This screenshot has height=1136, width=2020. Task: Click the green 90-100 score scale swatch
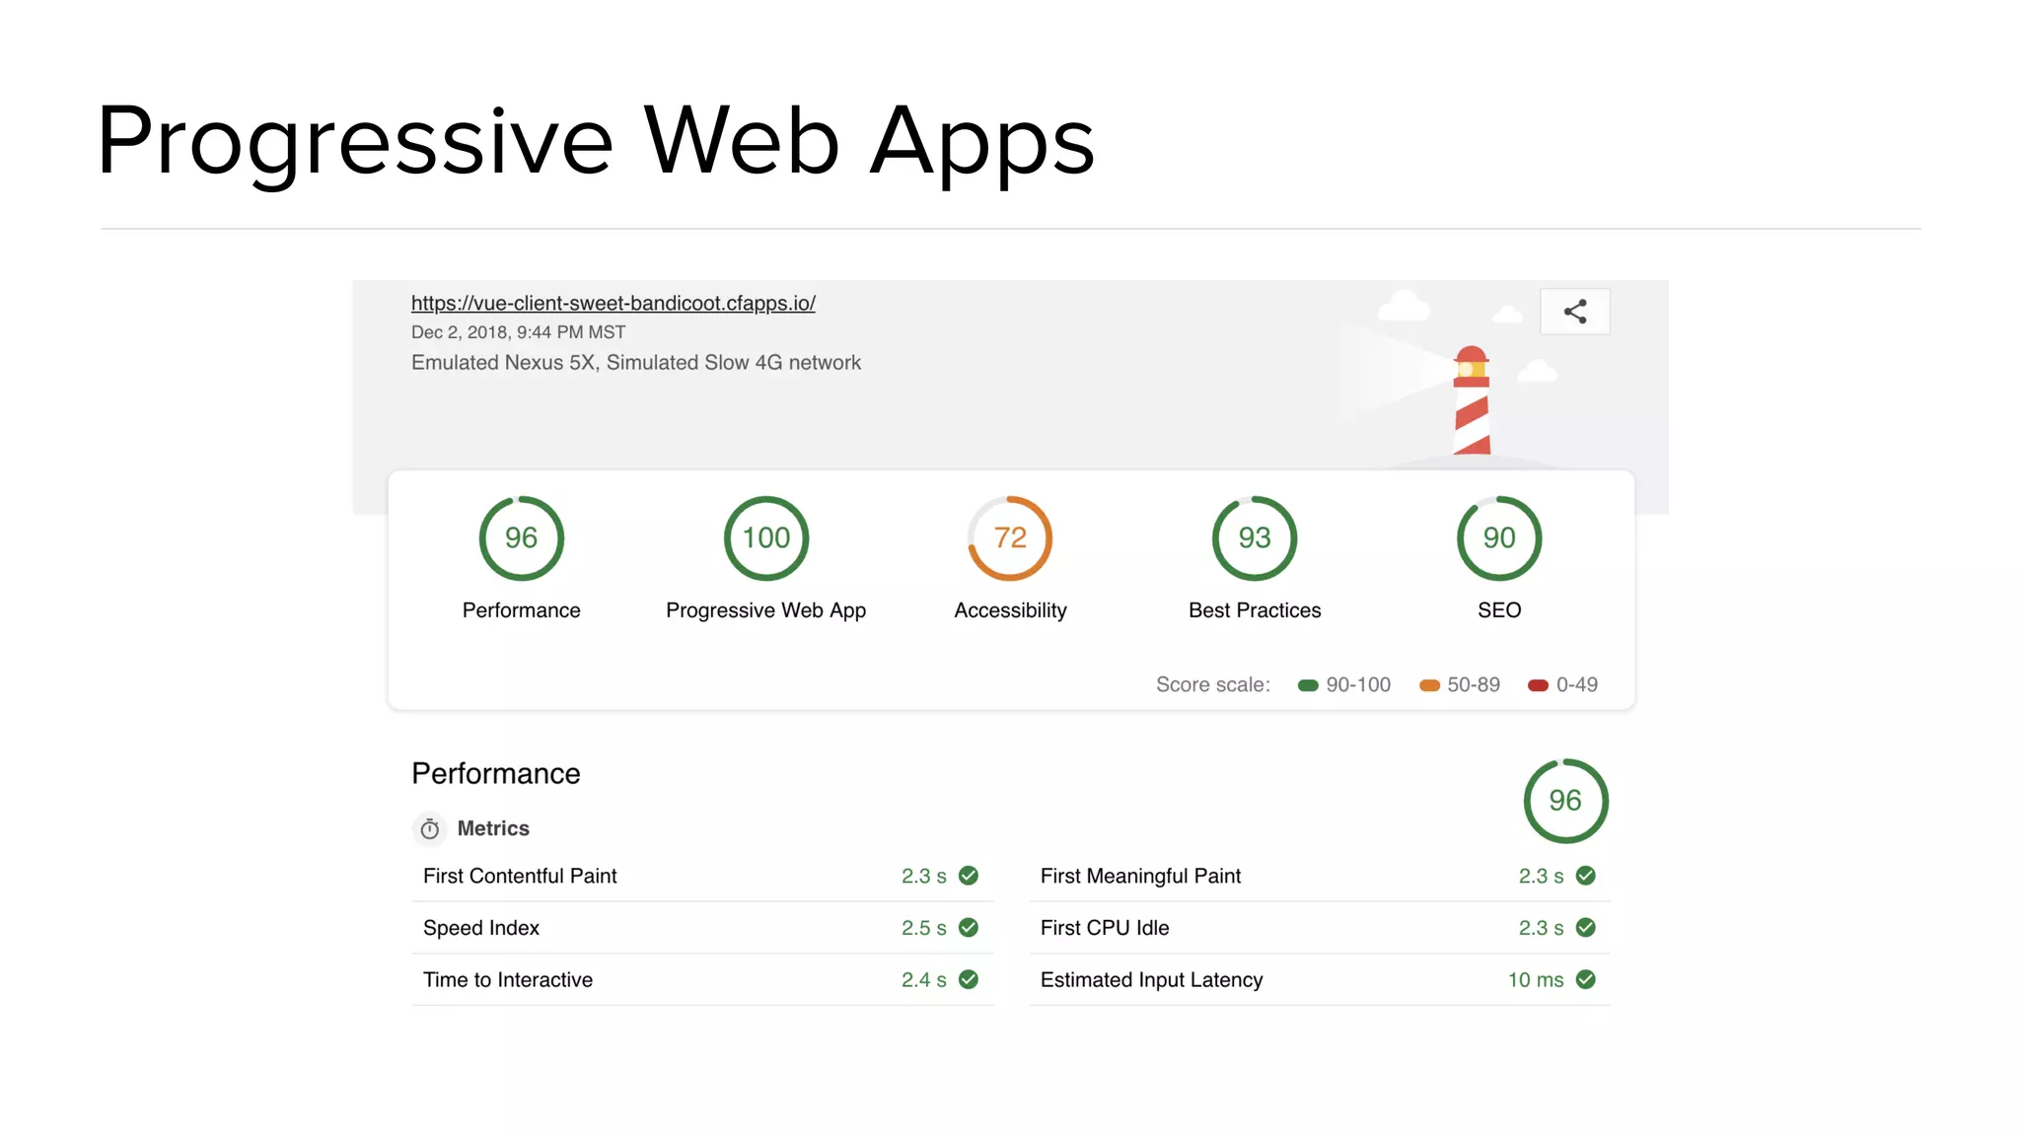(x=1308, y=685)
